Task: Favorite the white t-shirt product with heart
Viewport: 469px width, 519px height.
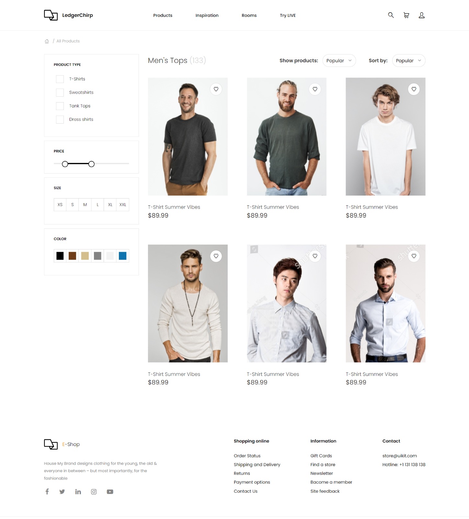Action: click(414, 89)
